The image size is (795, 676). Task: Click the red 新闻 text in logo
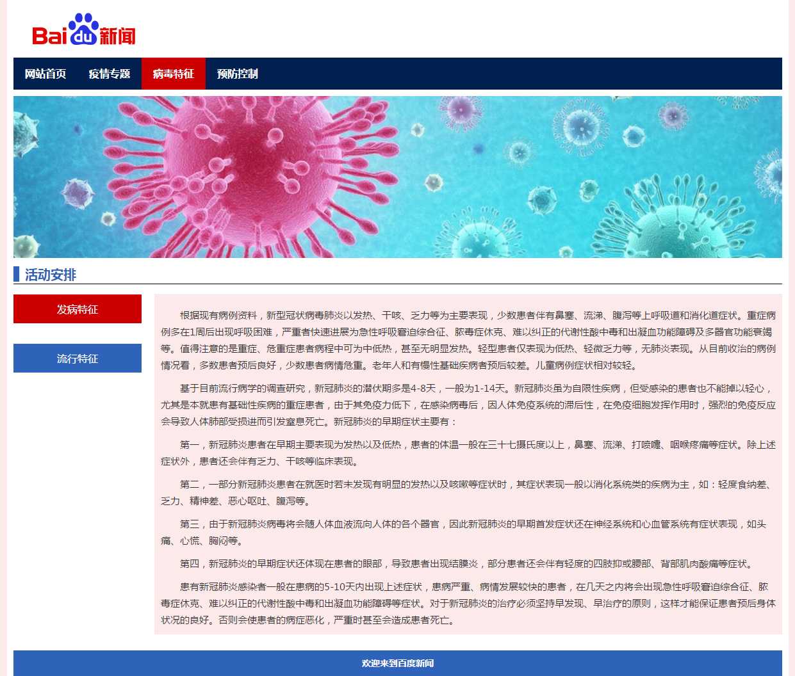(117, 36)
